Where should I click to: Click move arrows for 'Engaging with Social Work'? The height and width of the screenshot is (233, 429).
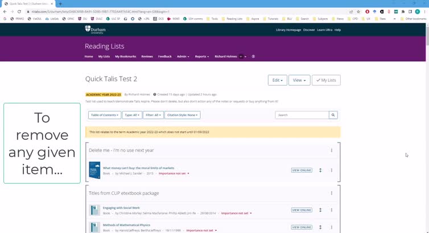pyautogui.click(x=320, y=210)
